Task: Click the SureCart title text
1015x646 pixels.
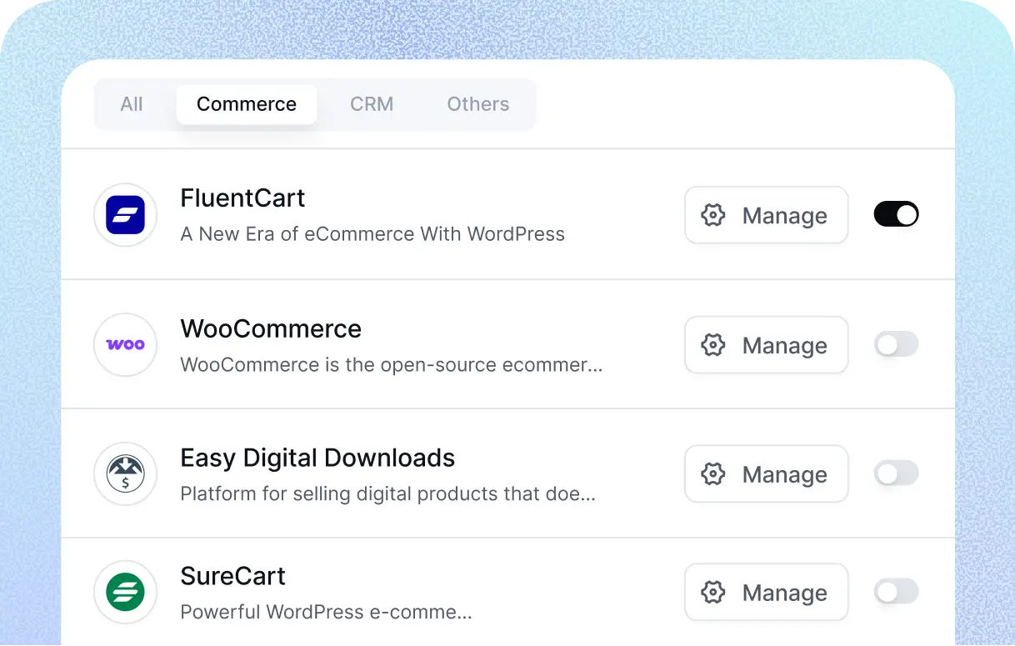Action: pos(232,576)
